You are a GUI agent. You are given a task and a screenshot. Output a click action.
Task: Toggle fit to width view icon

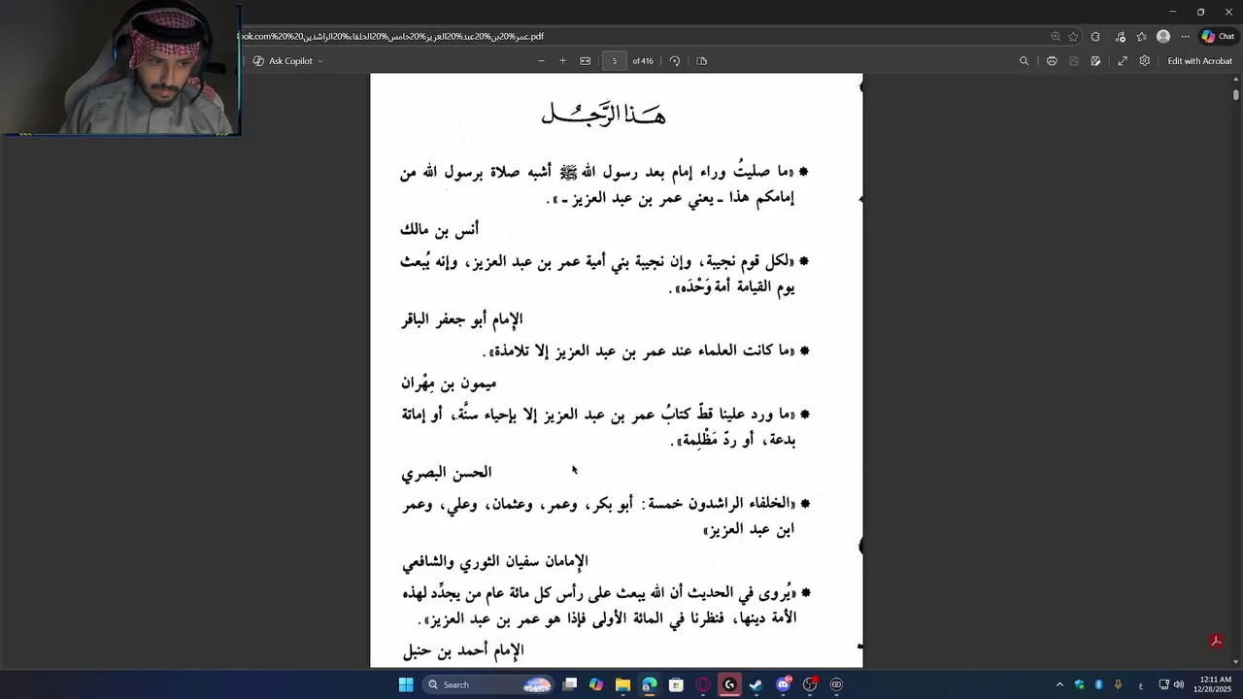coord(586,61)
